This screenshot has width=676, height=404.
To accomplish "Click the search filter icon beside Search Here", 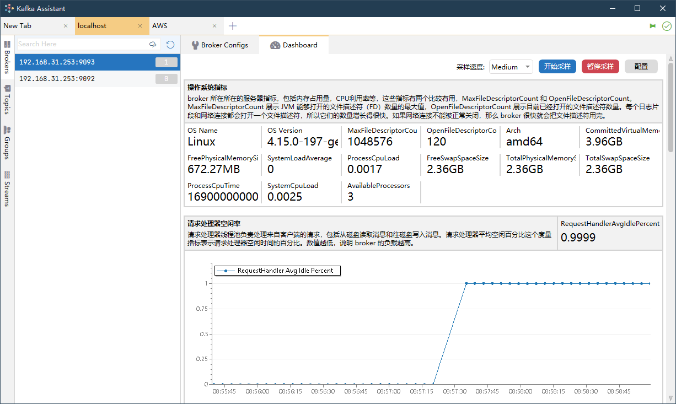I will (x=153, y=44).
